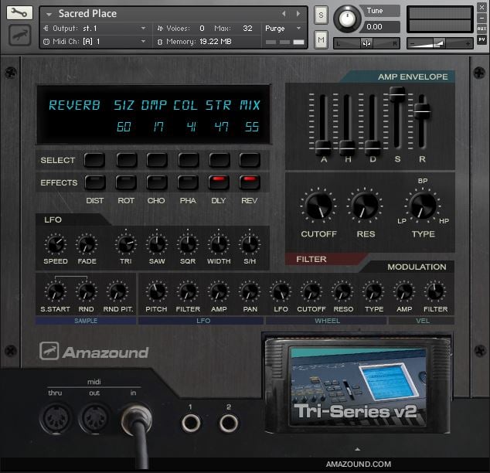Enable the PHA effect button
The height and width of the screenshot is (473, 490).
[x=188, y=182]
